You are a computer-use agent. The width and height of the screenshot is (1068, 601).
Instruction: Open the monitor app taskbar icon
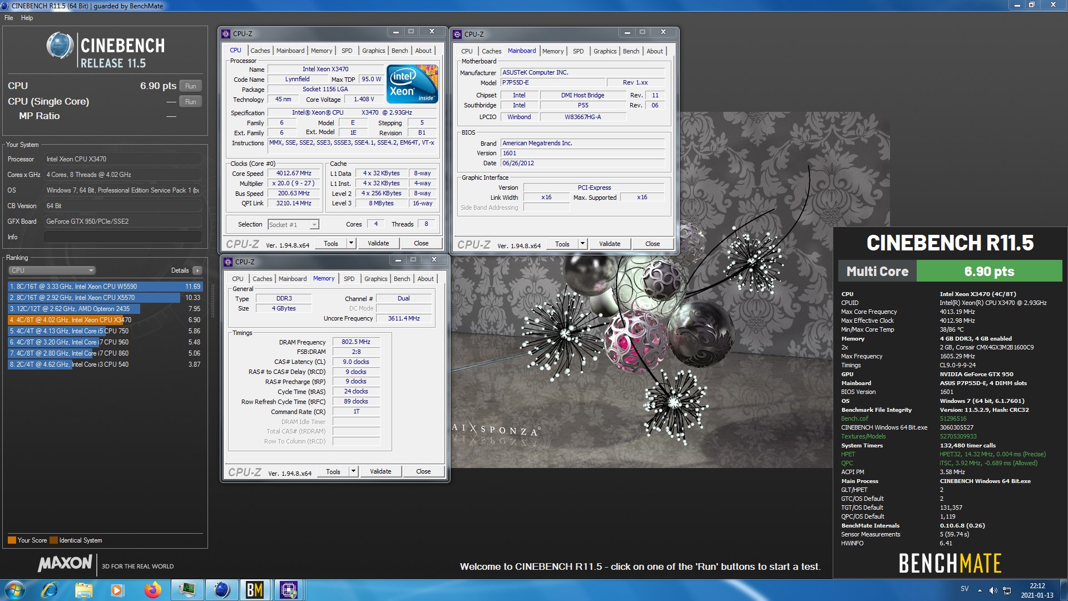(x=187, y=590)
